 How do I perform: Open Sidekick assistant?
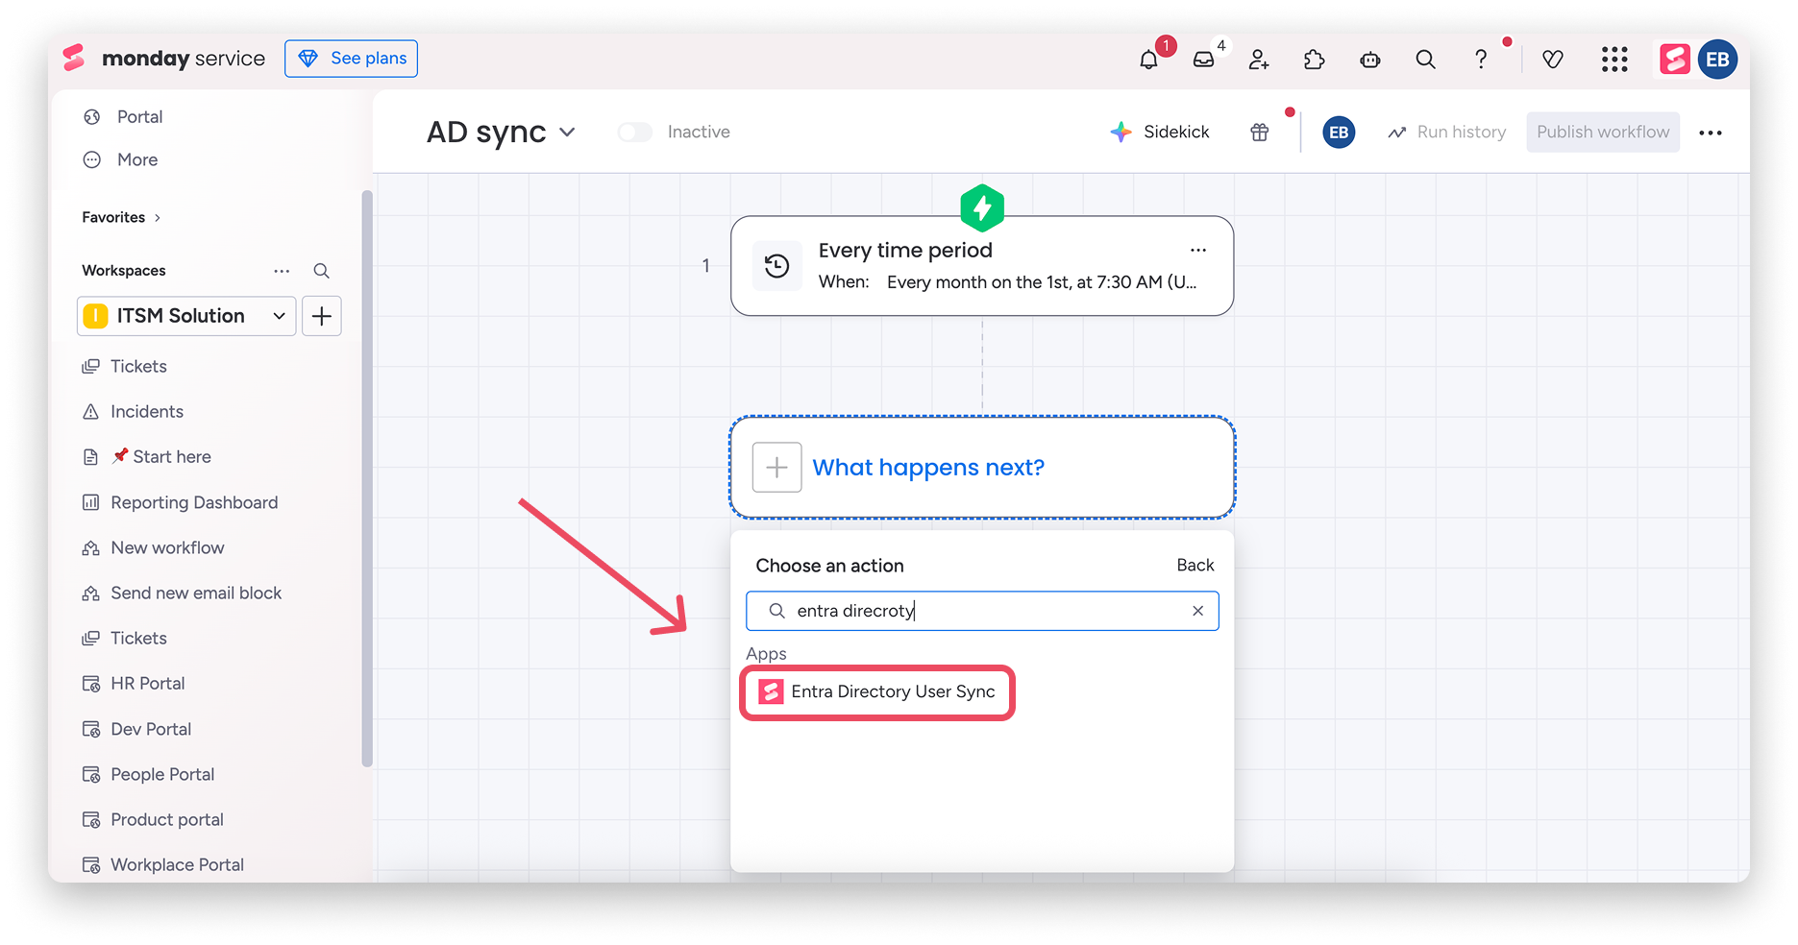[x=1160, y=133]
